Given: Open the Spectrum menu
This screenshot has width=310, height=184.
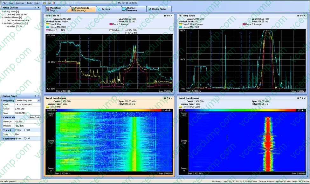Looking at the screenshot, I should click(x=20, y=3).
